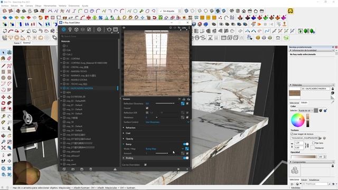Screen dimensions: 338x190
Task: Select the Zoom magnifier tool
Action: click(x=3, y=142)
